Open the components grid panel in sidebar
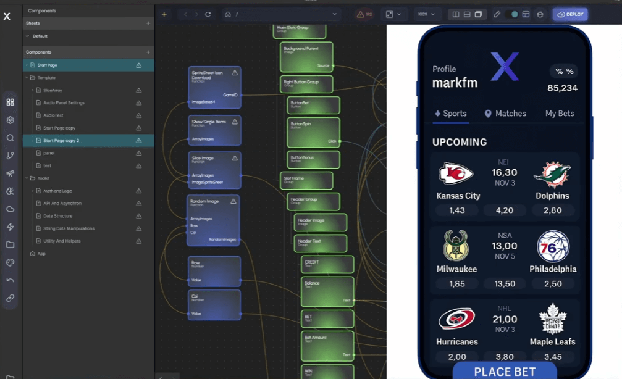The image size is (622, 379). click(10, 102)
